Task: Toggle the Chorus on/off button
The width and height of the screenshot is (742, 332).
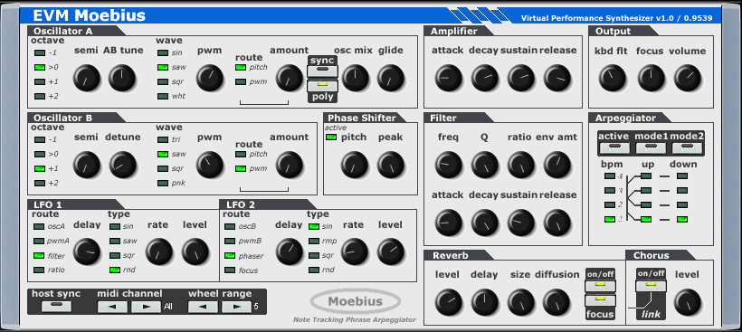Action: pos(652,286)
